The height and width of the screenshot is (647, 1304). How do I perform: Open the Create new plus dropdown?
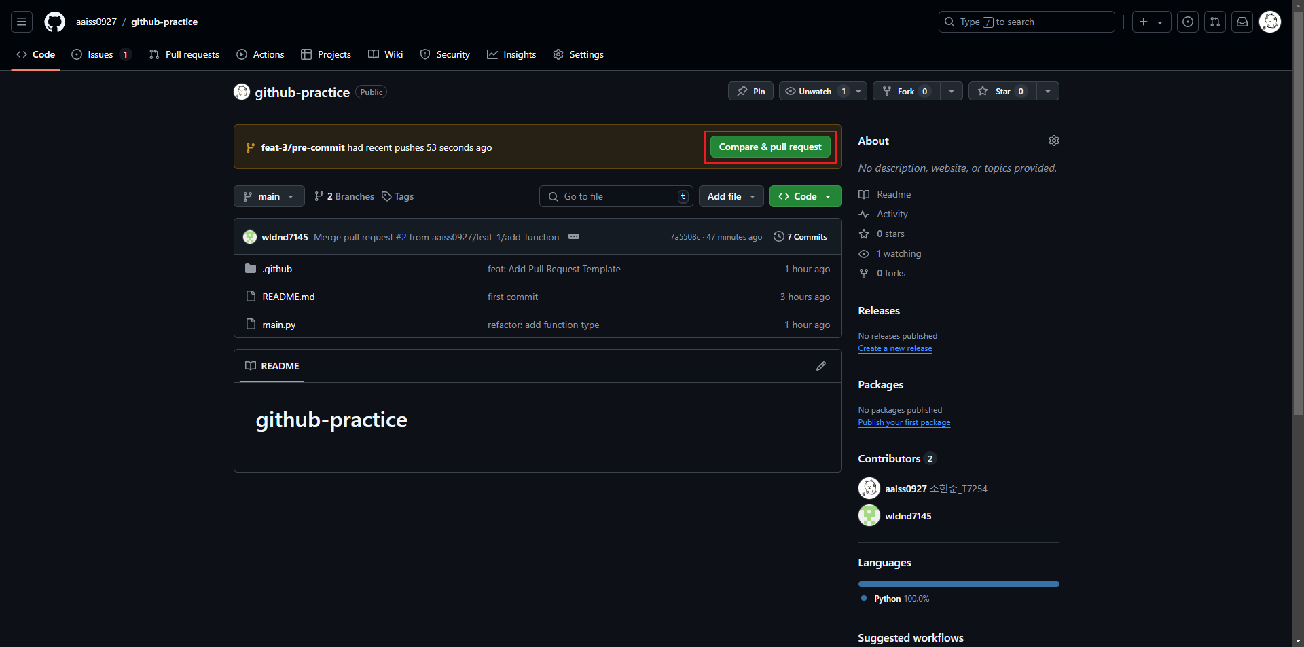click(x=1151, y=22)
